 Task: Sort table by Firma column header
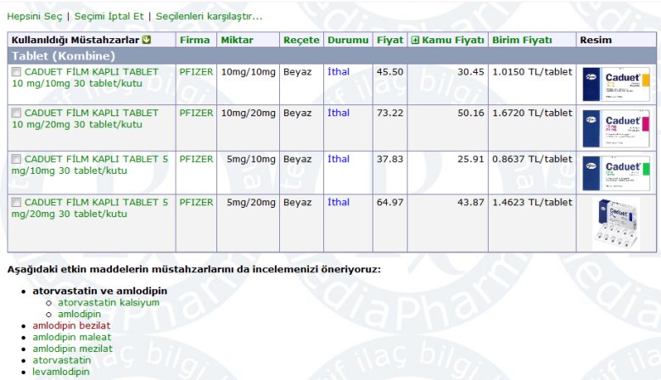(x=193, y=40)
